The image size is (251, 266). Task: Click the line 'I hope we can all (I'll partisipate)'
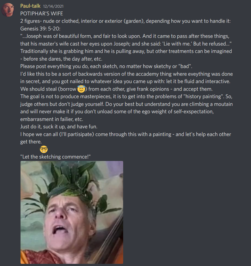pos(125,134)
